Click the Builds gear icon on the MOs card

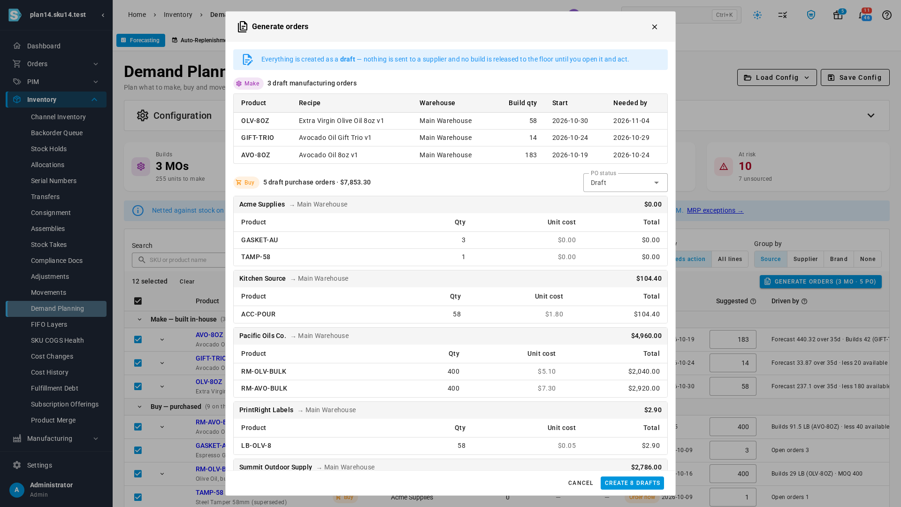coord(141,167)
